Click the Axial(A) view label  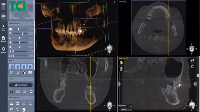tap(122, 2)
